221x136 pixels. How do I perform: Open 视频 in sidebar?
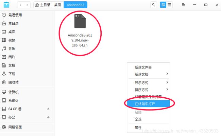point(27,40)
